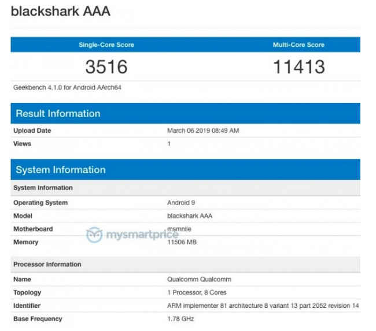Select the gray System Information subheader
This screenshot has width=376, height=331.
coord(185,188)
